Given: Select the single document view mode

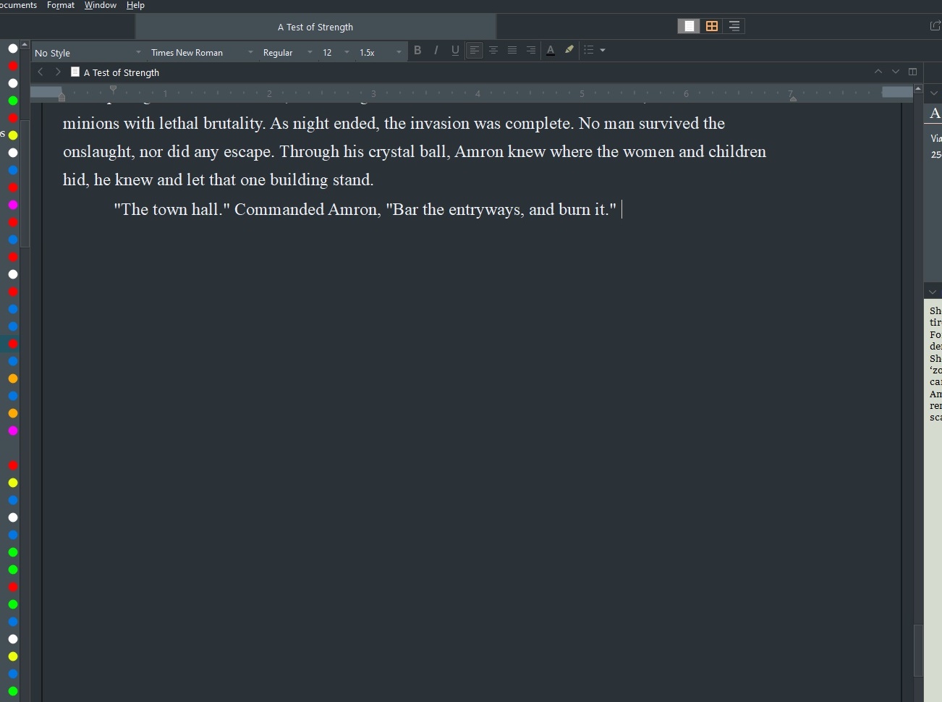Looking at the screenshot, I should 689,26.
